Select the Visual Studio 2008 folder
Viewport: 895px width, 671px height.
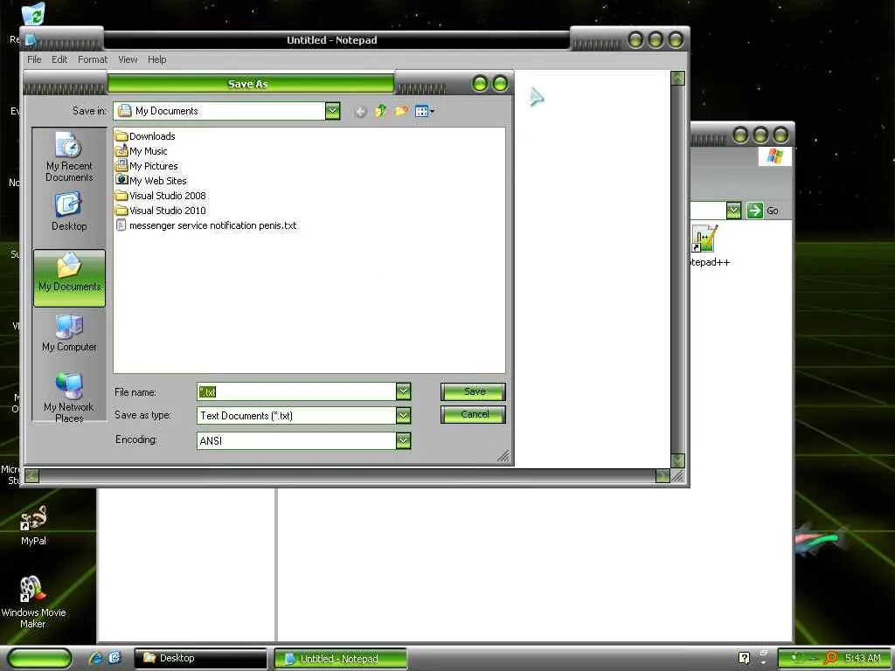(x=161, y=196)
